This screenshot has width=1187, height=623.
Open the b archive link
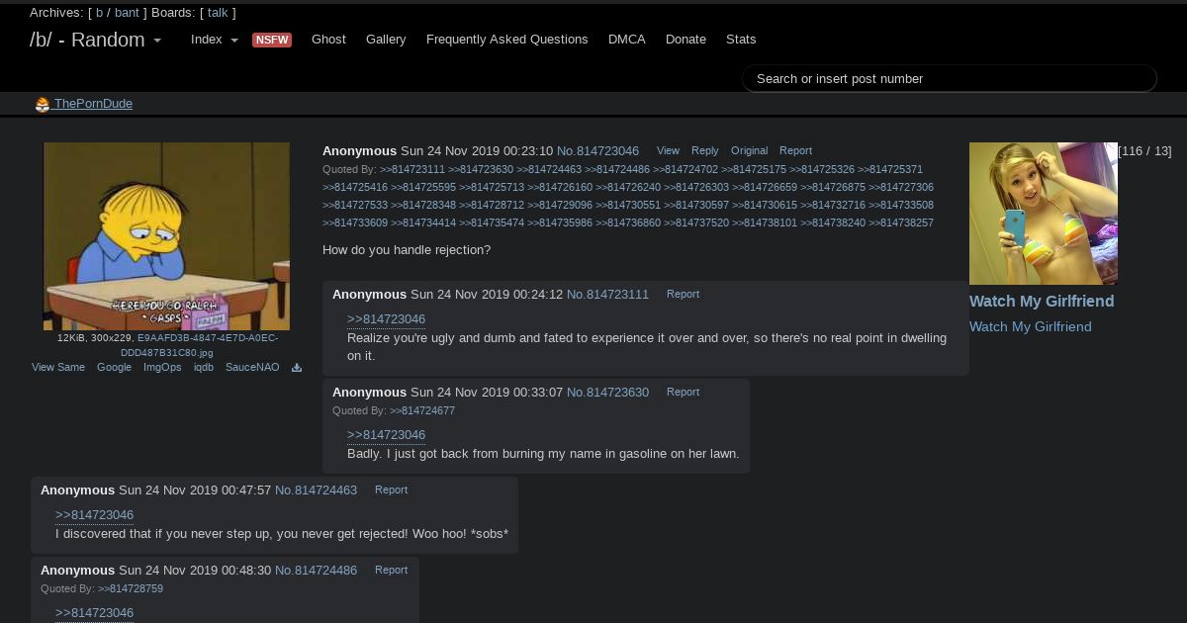[99, 13]
